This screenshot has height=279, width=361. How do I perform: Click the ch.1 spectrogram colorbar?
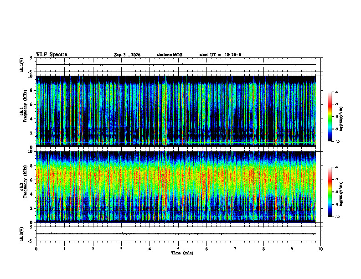(330, 117)
